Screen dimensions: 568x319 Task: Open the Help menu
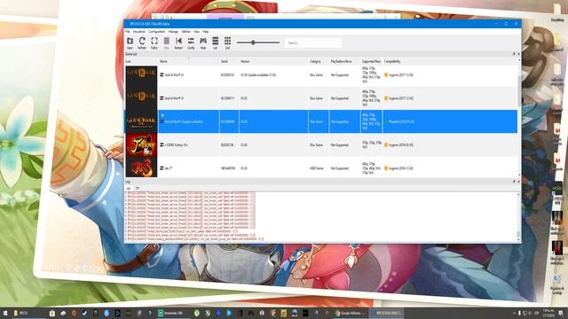(x=206, y=32)
